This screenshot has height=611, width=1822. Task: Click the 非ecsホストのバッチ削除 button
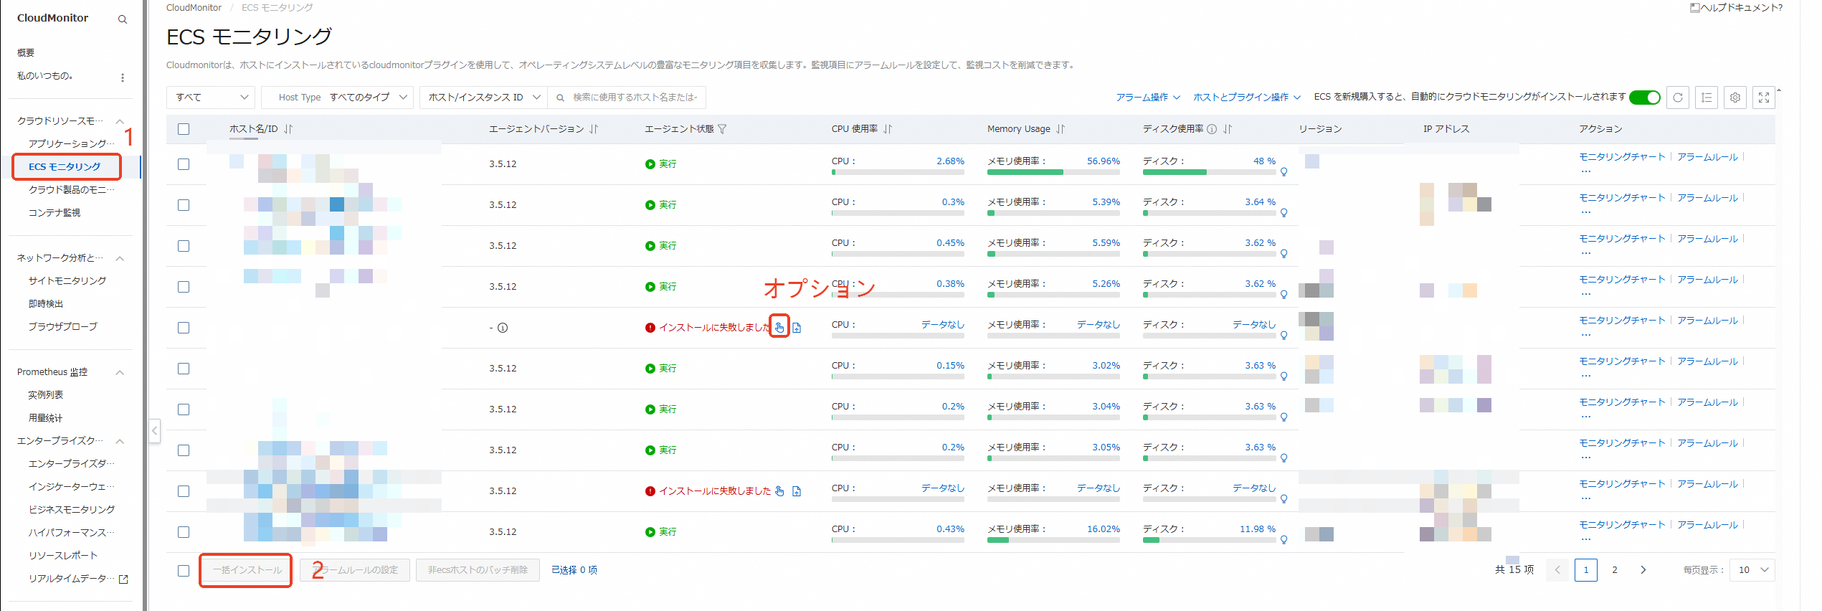coord(478,570)
